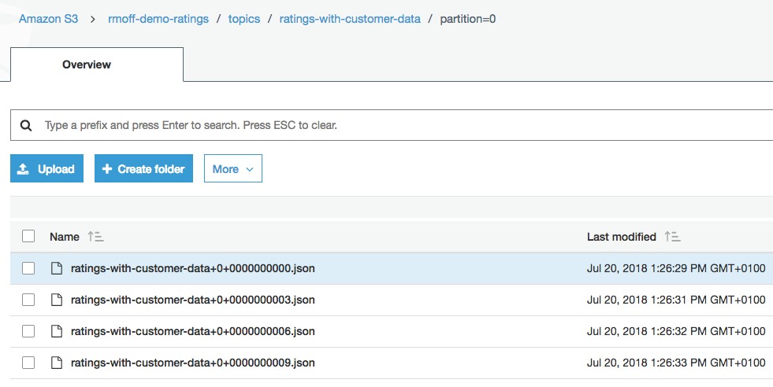Sort by Last modified sort icon
The image size is (773, 387).
[672, 237]
